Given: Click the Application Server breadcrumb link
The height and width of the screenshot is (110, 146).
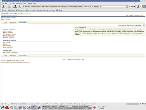Looking at the screenshot, I should click(x=8, y=18).
